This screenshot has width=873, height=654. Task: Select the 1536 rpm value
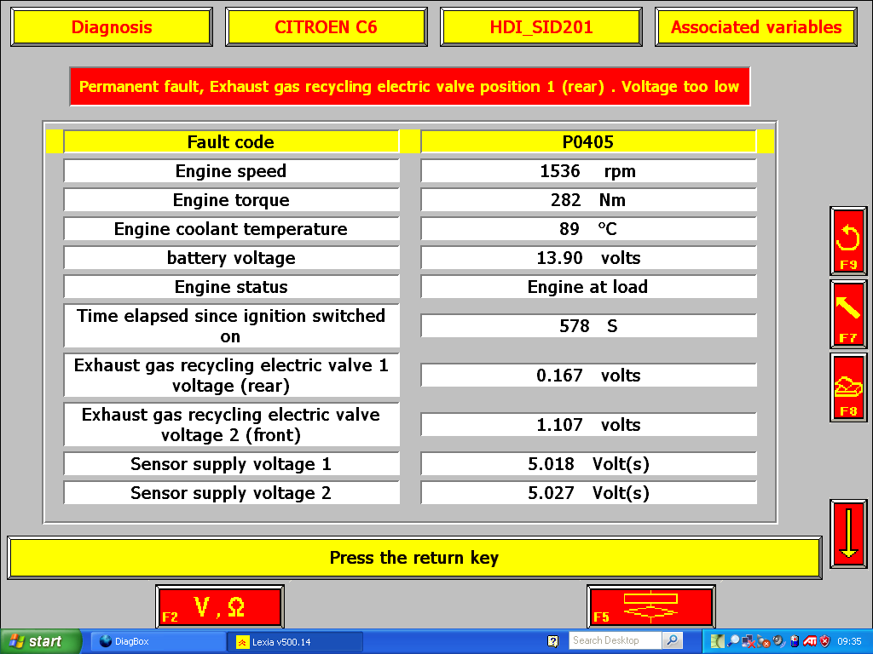tap(588, 170)
